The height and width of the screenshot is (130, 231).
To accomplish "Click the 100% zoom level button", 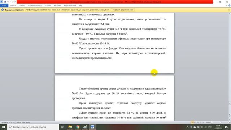I will (208, 122).
